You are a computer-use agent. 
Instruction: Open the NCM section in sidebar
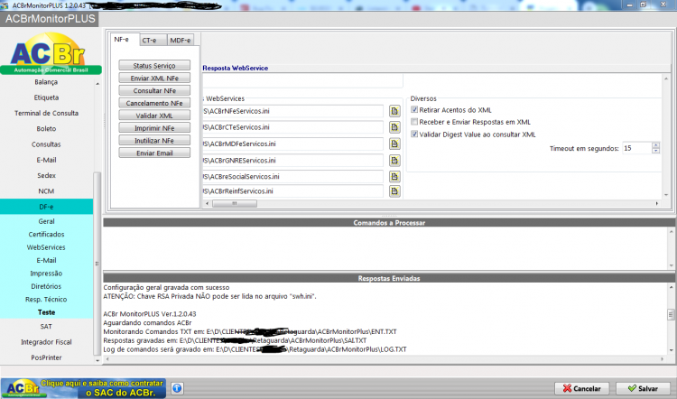46,190
